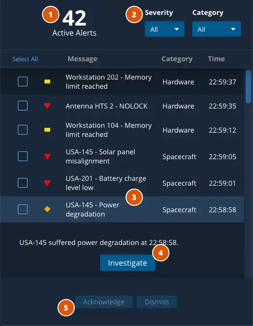Click red critical icon for Battery charge low
Image resolution: width=253 pixels, height=326 pixels.
(47, 183)
